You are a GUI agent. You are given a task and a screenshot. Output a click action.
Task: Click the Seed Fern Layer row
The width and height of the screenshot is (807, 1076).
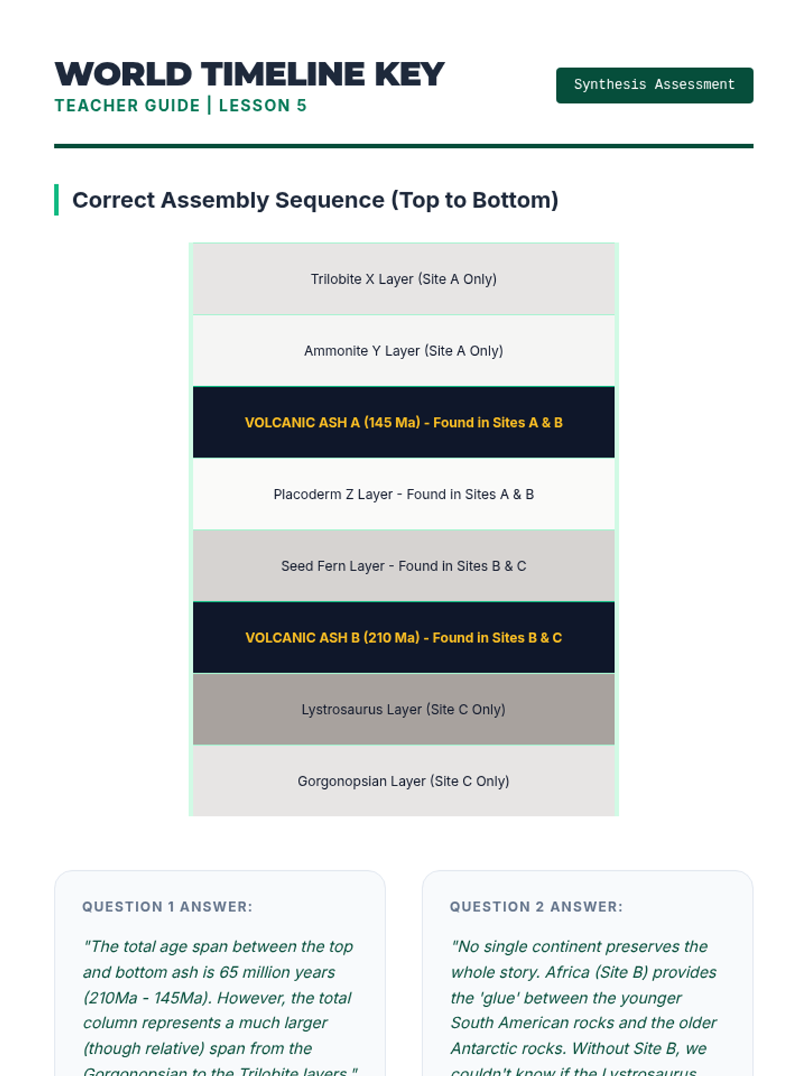(x=403, y=566)
